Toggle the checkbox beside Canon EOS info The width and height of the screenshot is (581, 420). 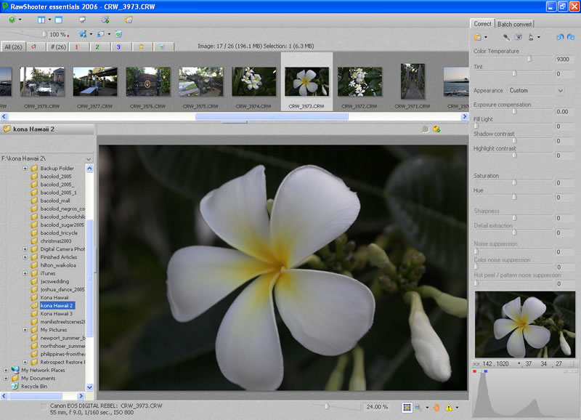(x=45, y=405)
